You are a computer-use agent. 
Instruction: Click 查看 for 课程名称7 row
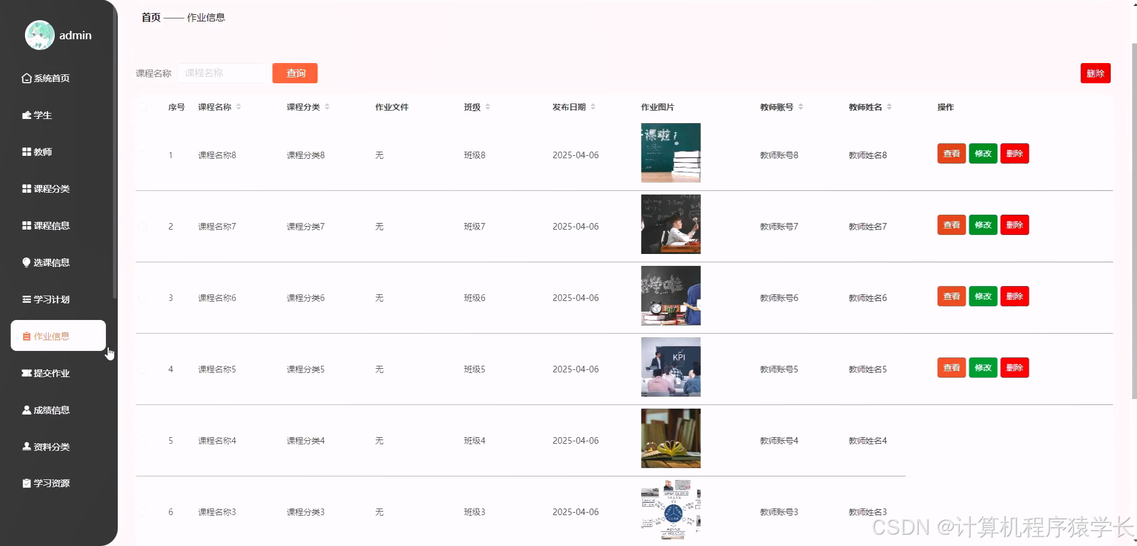point(951,225)
